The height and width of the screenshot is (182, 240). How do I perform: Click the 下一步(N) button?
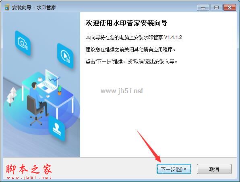click(174, 169)
